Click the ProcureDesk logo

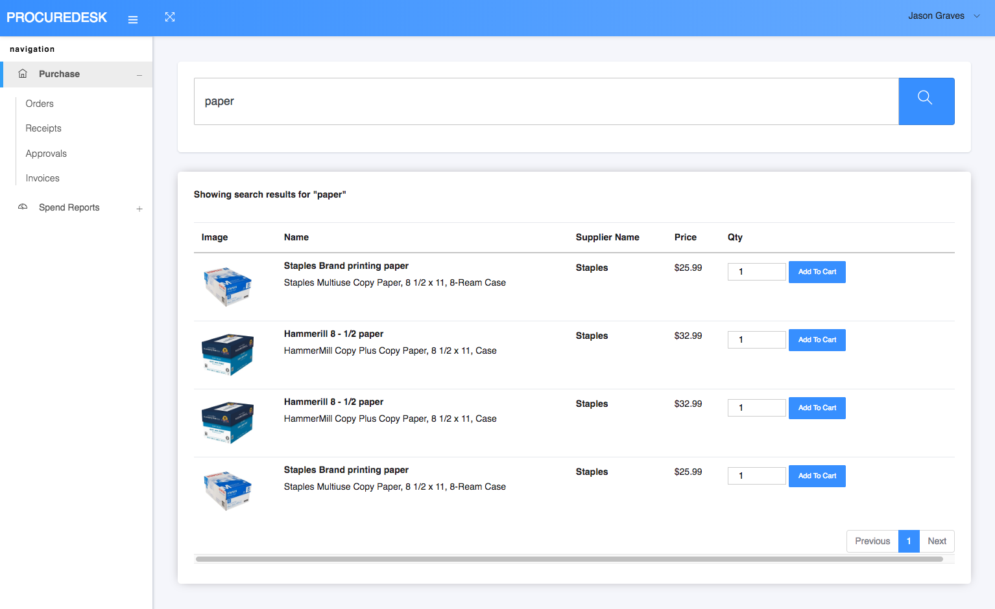click(x=56, y=17)
